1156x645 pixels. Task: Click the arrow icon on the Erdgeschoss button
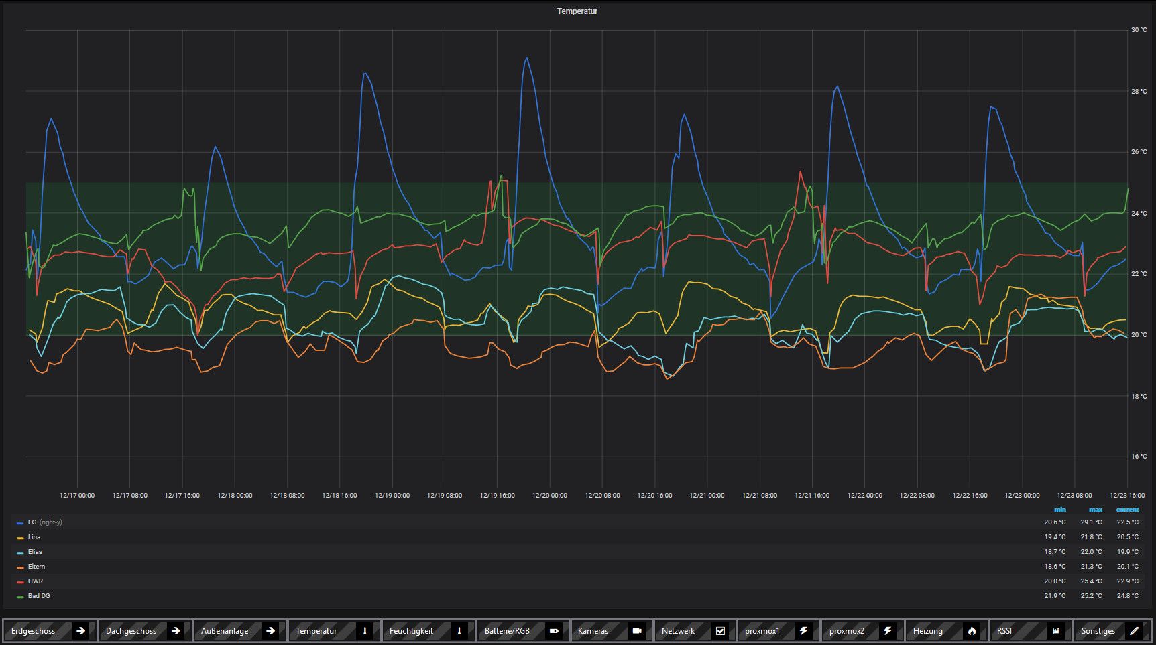[x=80, y=631]
